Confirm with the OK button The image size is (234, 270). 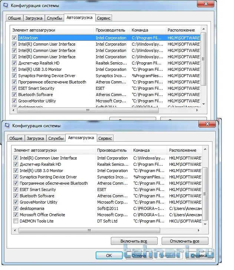tap(109, 256)
